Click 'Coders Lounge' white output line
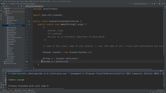Screen dimensions: 166x93 pyautogui.click(x=16, y=80)
